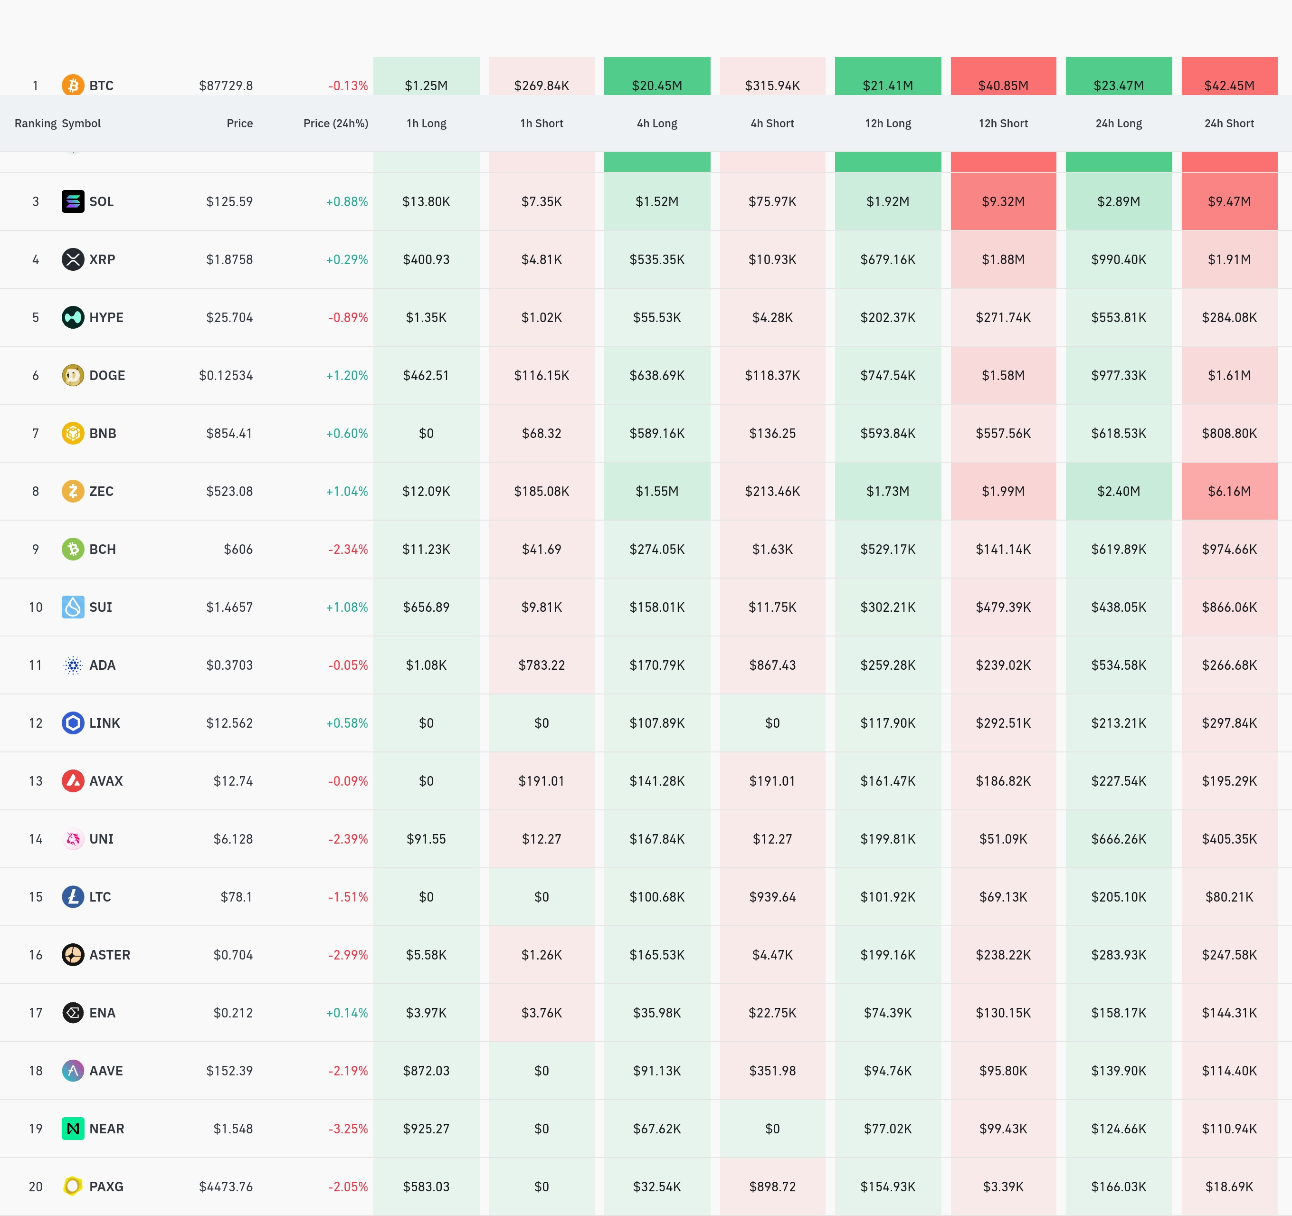
Task: Sort table by Price (24h%) header
Action: [x=335, y=123]
